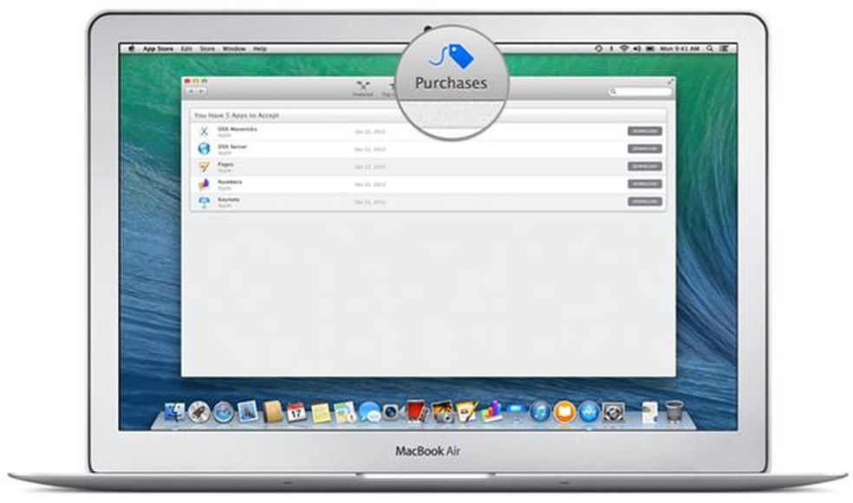Image resolution: width=853 pixels, height=503 pixels.
Task: Open the Store menu
Action: [207, 49]
